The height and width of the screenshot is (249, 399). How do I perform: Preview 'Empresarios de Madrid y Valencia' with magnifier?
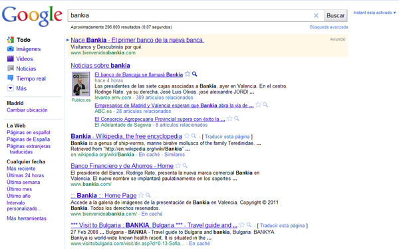(x=265, y=105)
